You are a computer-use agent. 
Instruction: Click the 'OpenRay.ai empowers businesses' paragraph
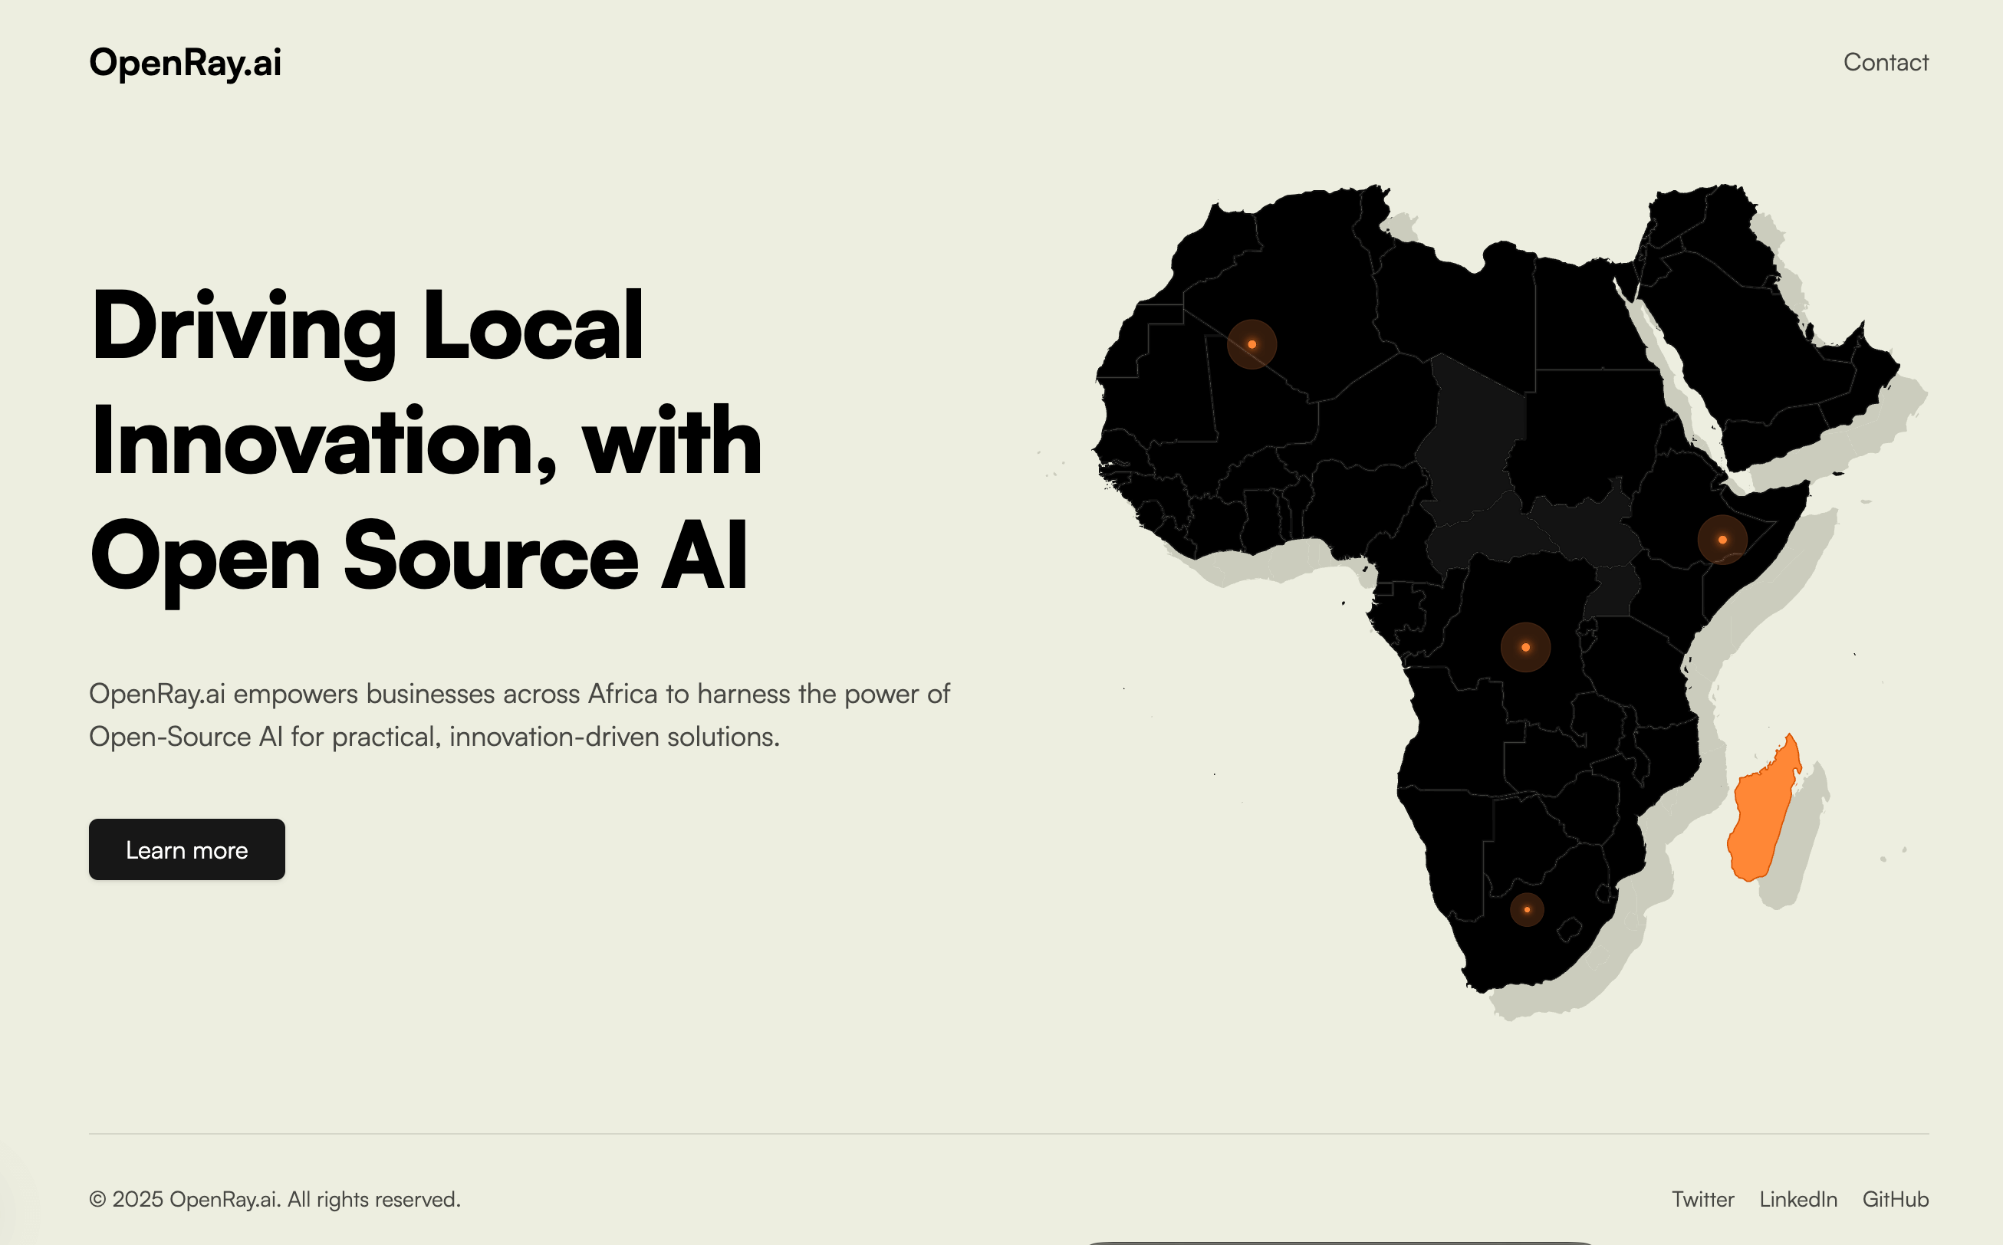520,714
